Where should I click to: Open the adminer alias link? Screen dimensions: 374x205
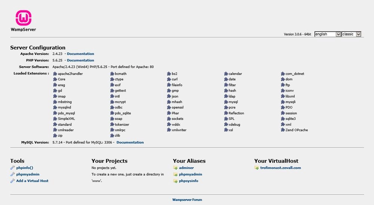click(186, 168)
